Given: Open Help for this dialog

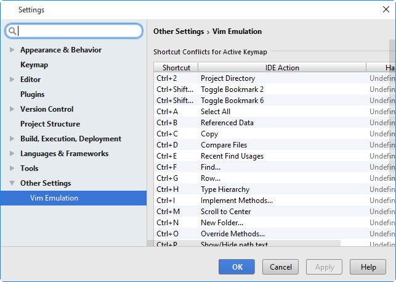Looking at the screenshot, I should coord(368,267).
